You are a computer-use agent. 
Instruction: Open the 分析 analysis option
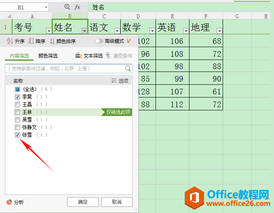pos(15,202)
